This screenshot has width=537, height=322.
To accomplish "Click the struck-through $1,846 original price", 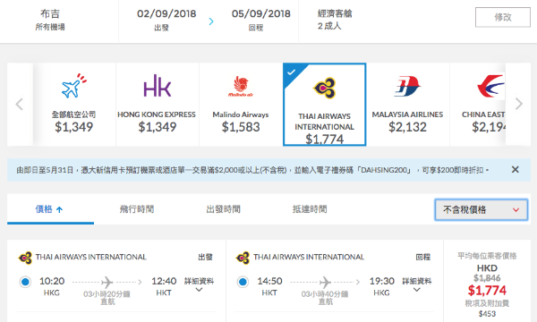I will [487, 278].
